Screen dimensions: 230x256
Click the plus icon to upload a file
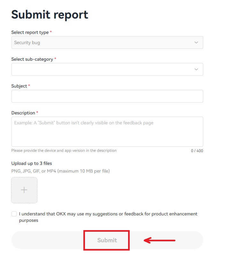[x=24, y=190]
